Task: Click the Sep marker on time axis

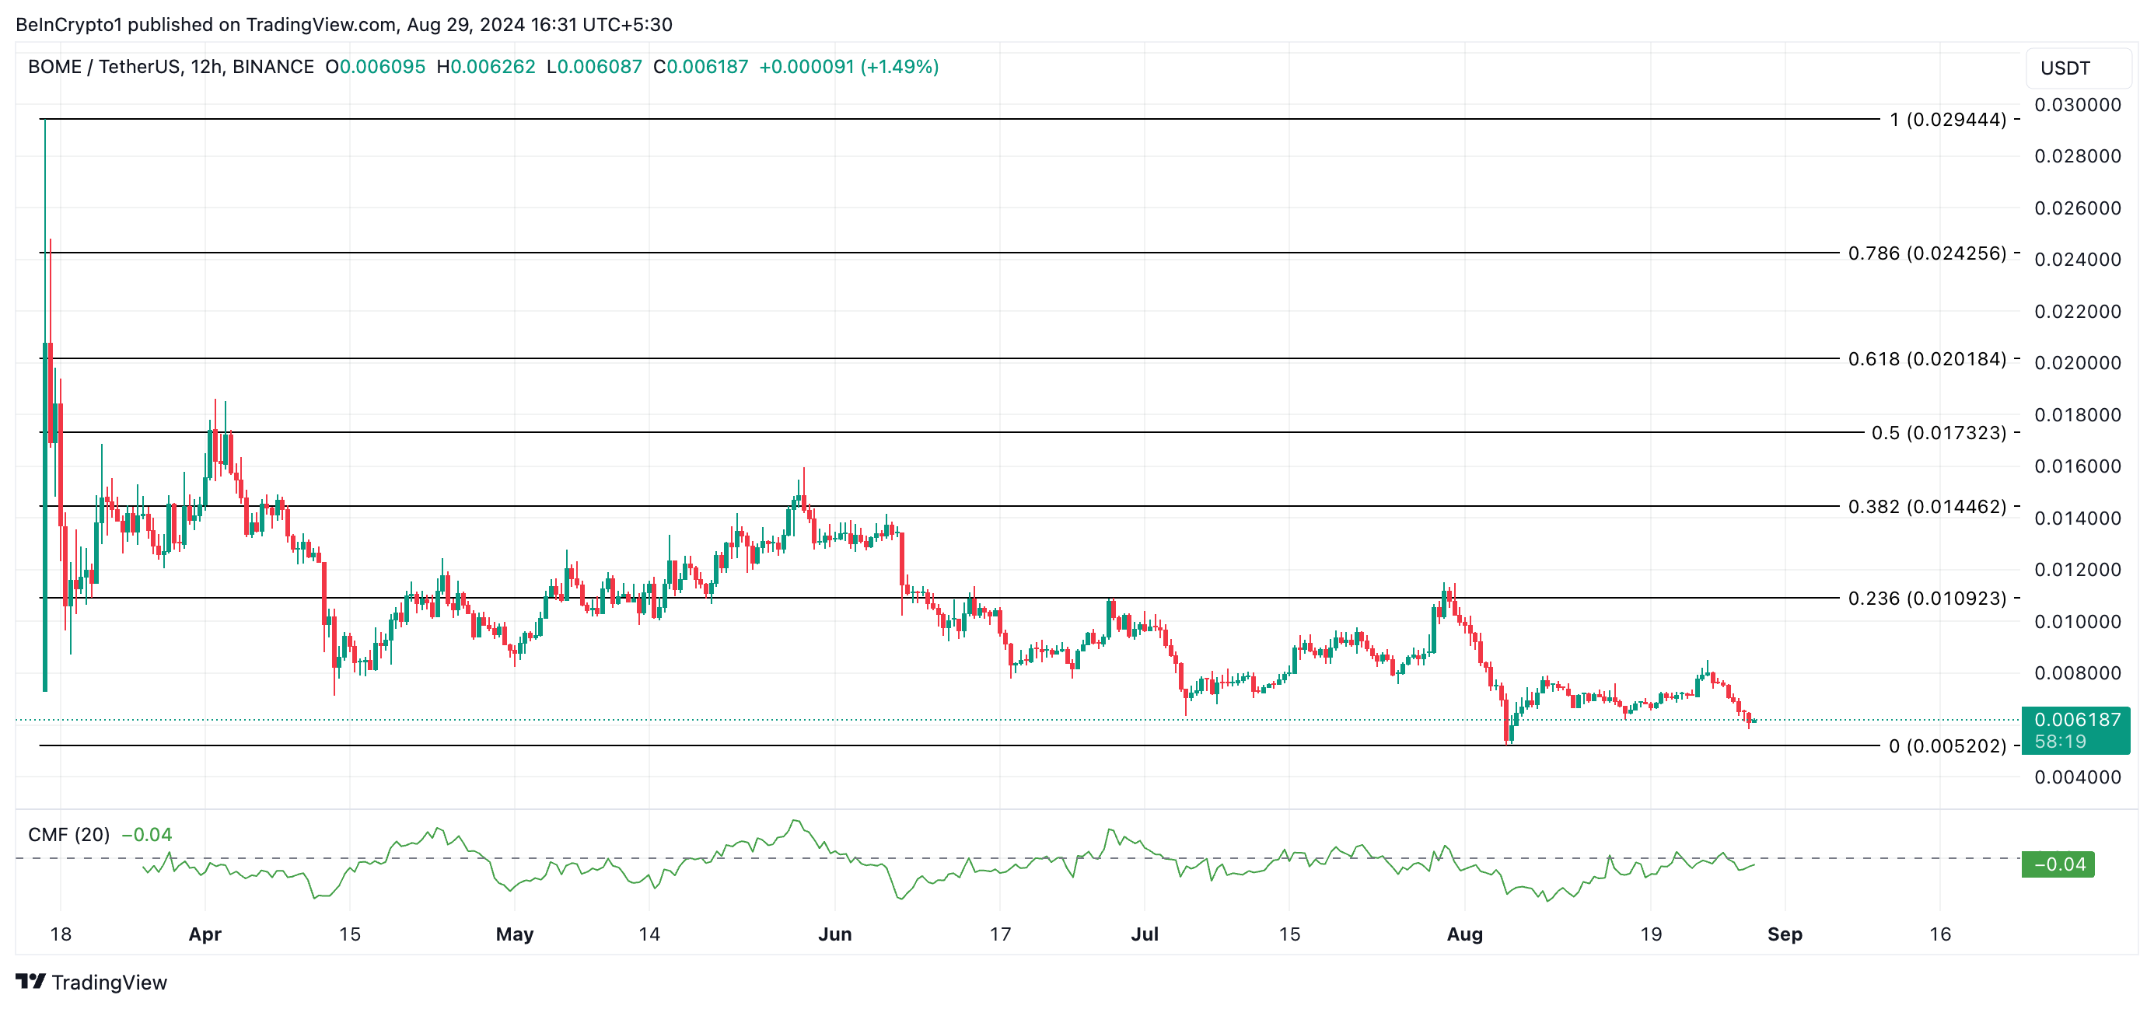Action: coord(1785,934)
